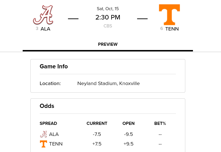The width and height of the screenshot is (221, 152).
Task: Open the PREVIEW tab
Action: click(108, 44)
